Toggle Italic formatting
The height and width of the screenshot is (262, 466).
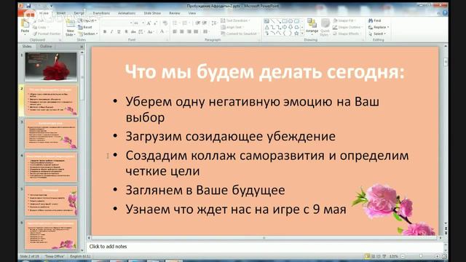(x=111, y=31)
